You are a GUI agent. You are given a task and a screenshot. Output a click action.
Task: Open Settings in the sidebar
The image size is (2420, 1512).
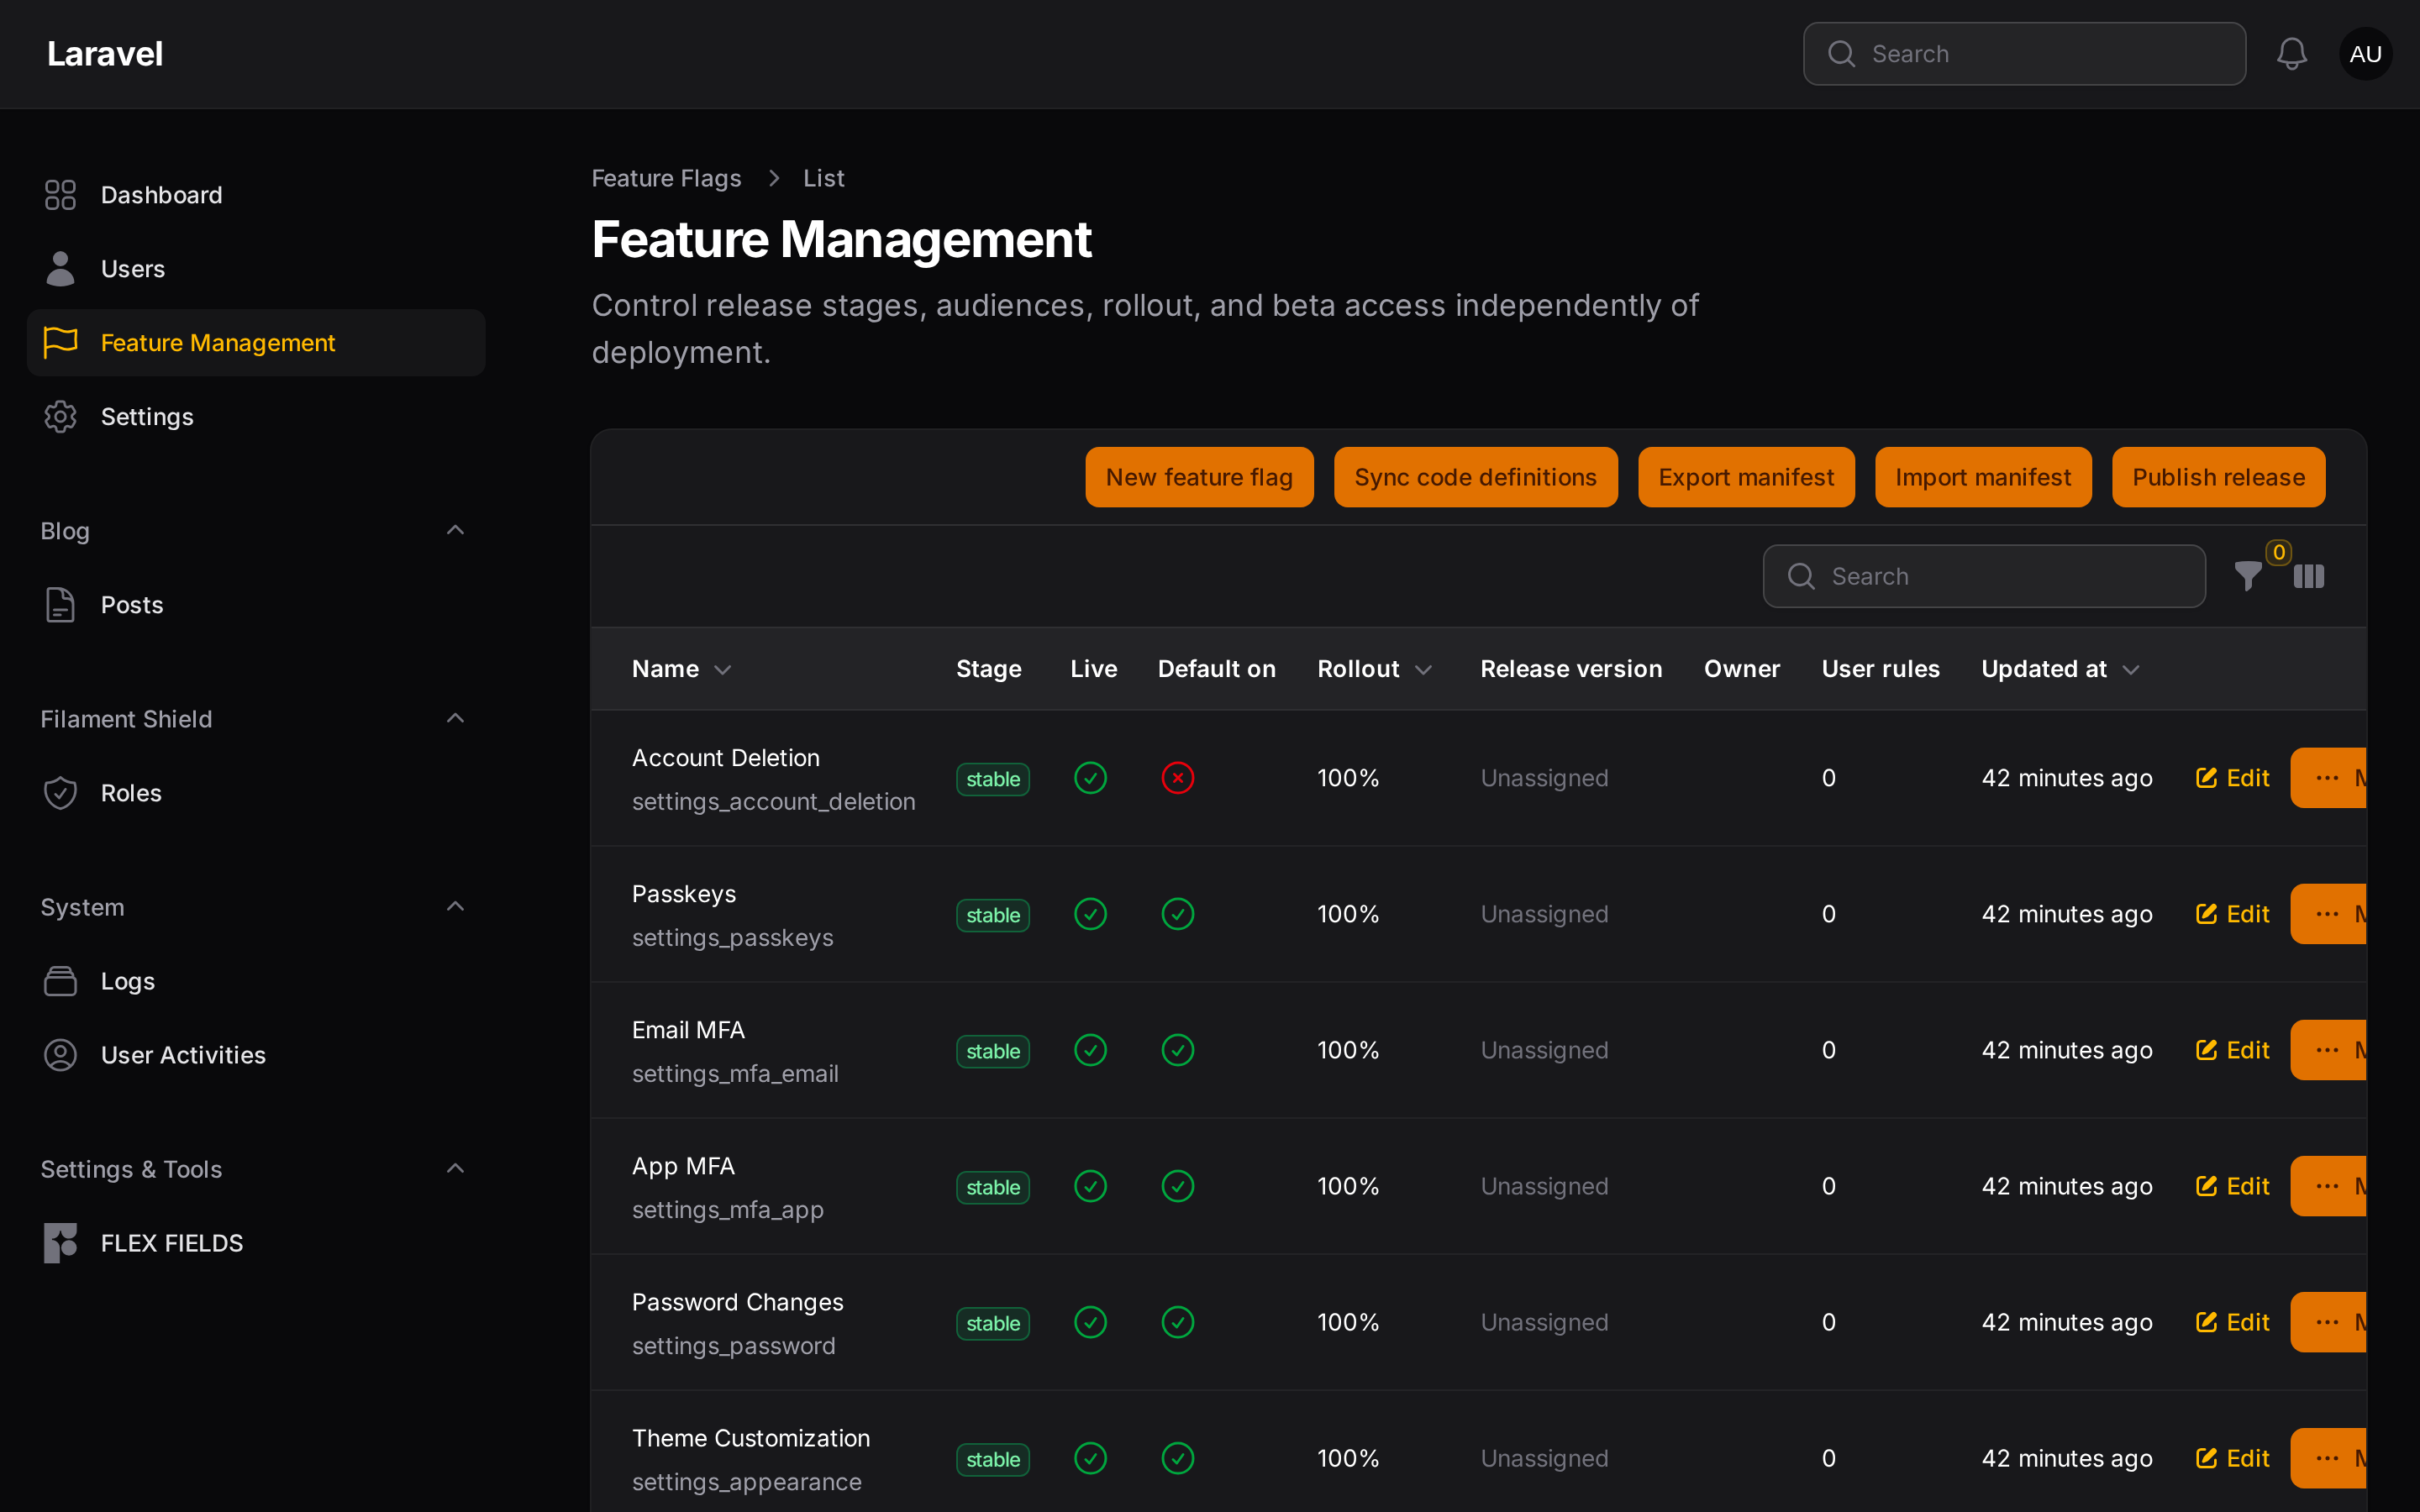coord(256,417)
